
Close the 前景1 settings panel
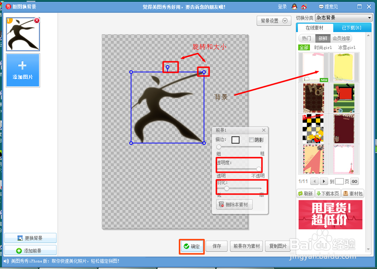coord(264,130)
